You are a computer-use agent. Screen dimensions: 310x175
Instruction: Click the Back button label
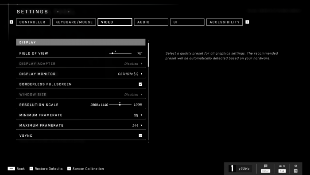[20, 169]
